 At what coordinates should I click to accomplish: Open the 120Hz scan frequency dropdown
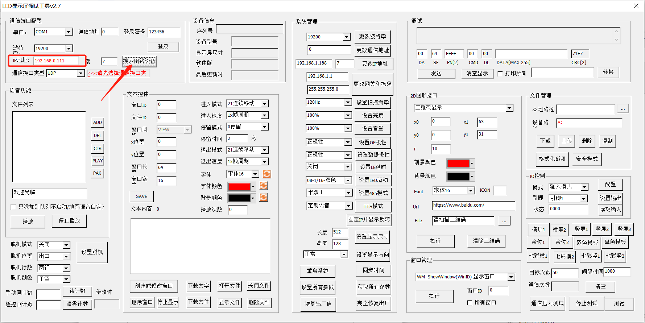(348, 103)
